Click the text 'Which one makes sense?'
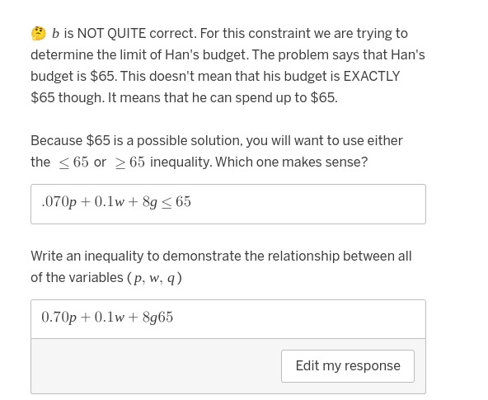This screenshot has height=400, width=488. pyautogui.click(x=291, y=162)
